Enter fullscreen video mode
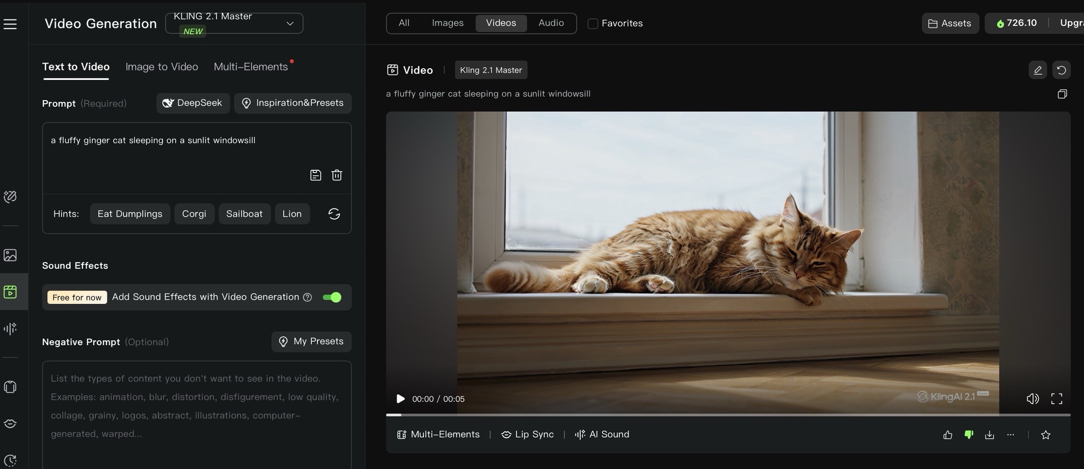Viewport: 1084px width, 469px height. 1056,399
